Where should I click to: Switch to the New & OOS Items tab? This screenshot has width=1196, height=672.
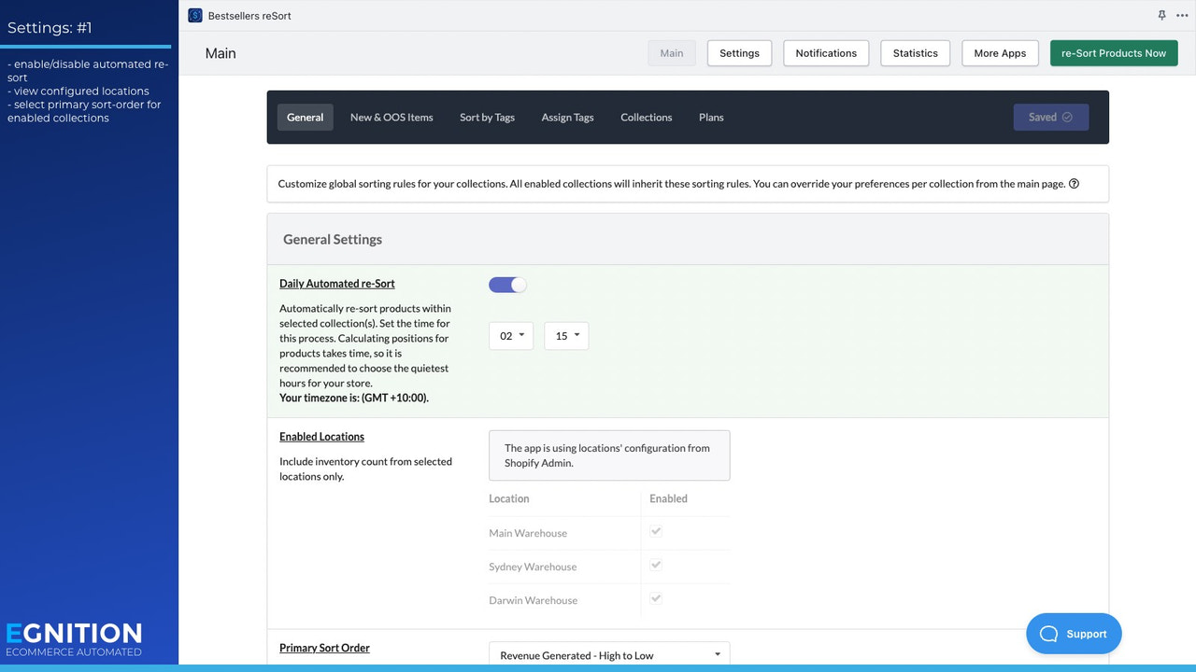tap(392, 117)
